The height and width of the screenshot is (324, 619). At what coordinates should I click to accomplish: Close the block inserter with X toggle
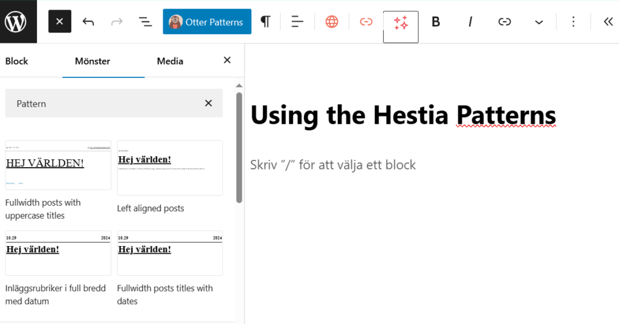point(59,22)
